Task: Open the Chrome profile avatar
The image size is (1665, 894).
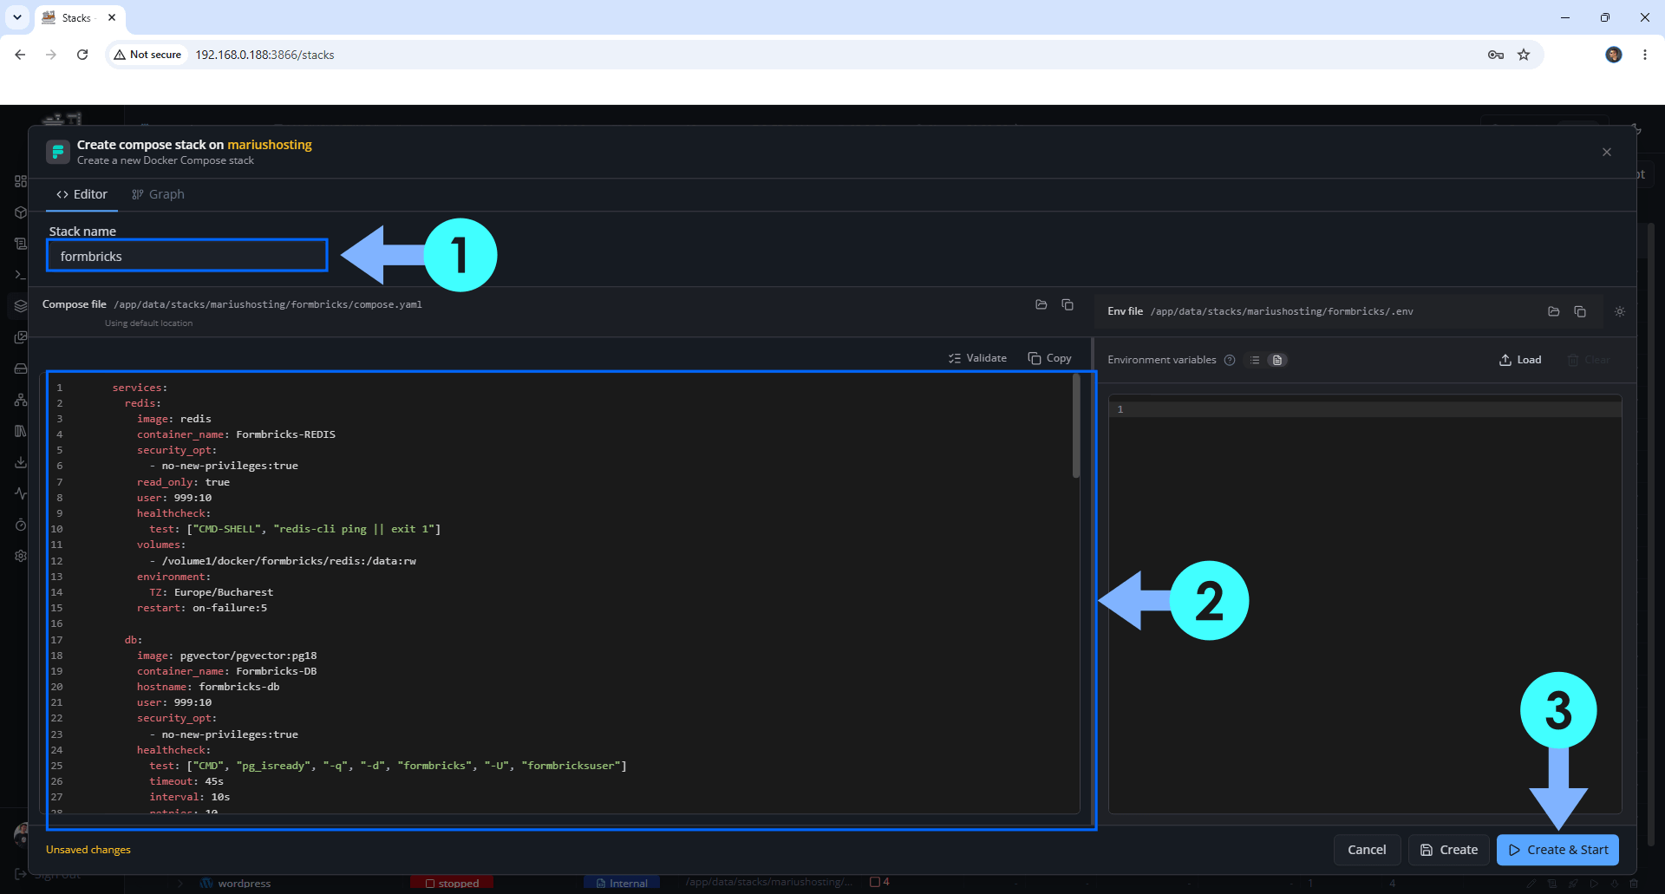Action: click(1614, 55)
